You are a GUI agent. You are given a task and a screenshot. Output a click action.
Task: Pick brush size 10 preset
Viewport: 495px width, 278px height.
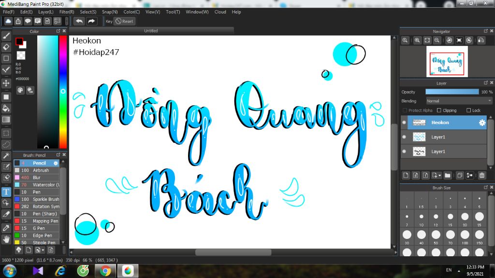(x=421, y=218)
